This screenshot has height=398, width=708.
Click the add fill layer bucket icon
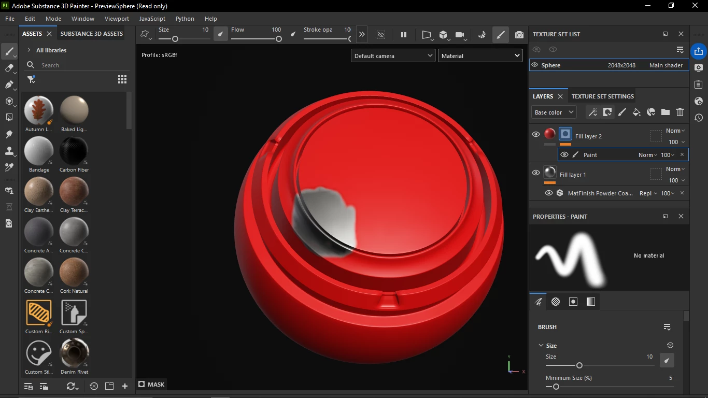coord(636,112)
